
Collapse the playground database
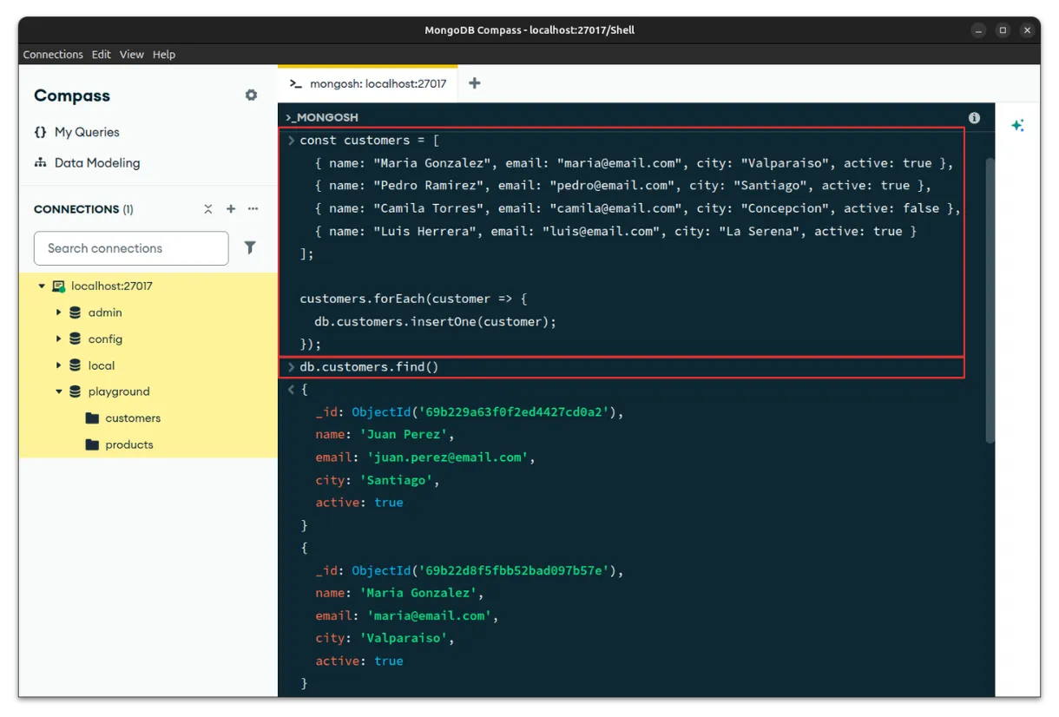coord(59,391)
